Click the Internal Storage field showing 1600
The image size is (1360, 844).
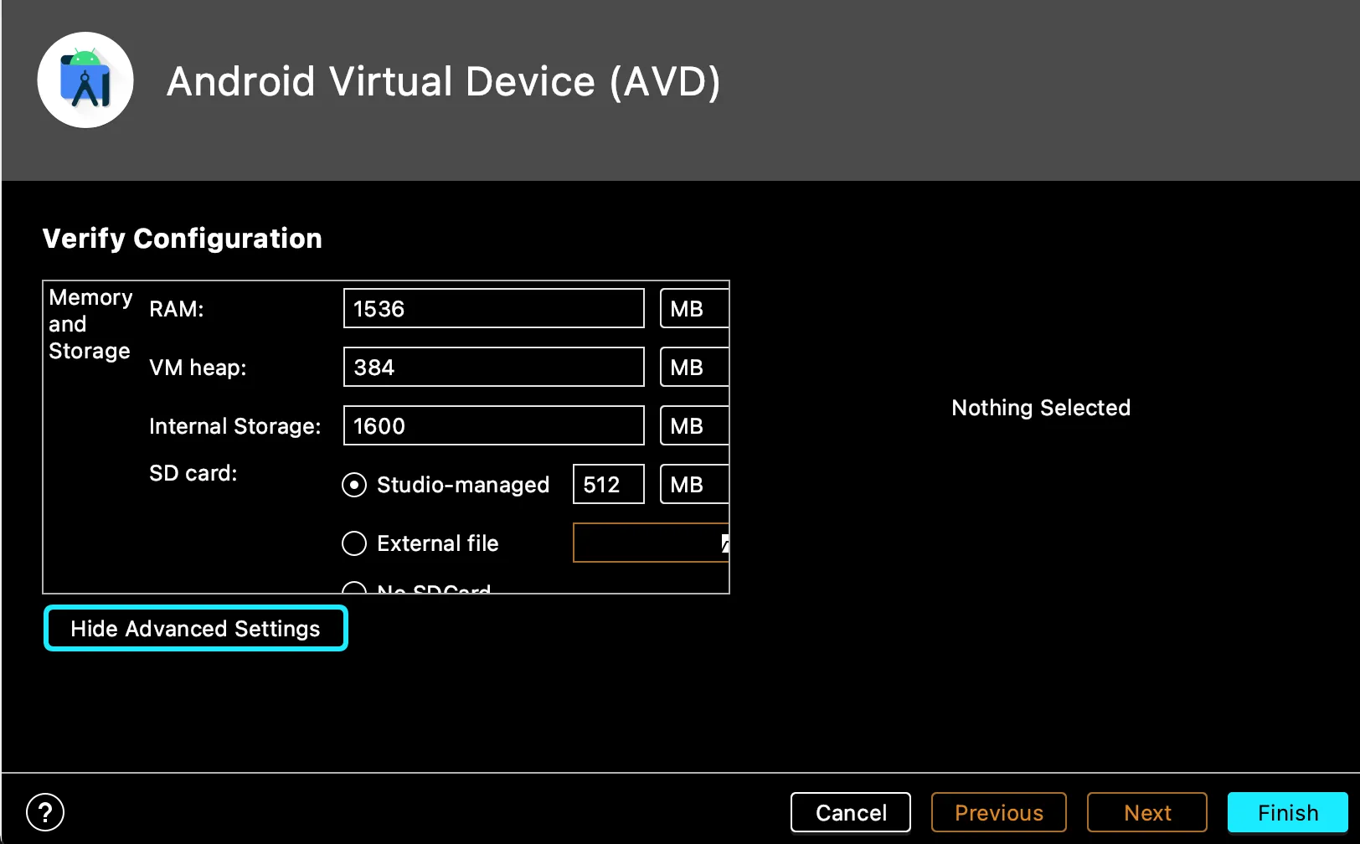click(494, 426)
